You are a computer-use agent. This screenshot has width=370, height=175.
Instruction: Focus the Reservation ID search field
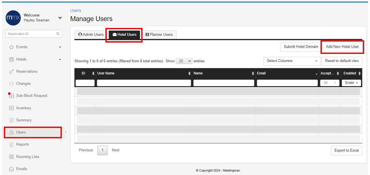click(x=34, y=34)
